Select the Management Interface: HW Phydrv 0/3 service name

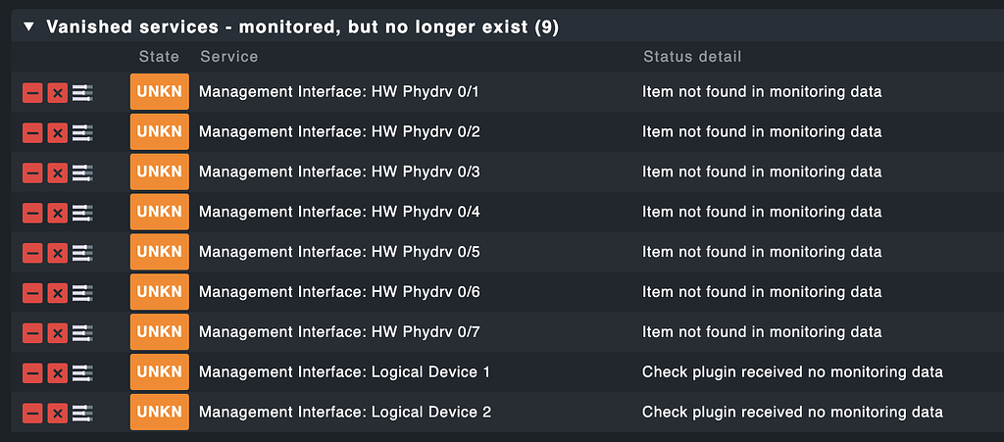[x=339, y=172]
